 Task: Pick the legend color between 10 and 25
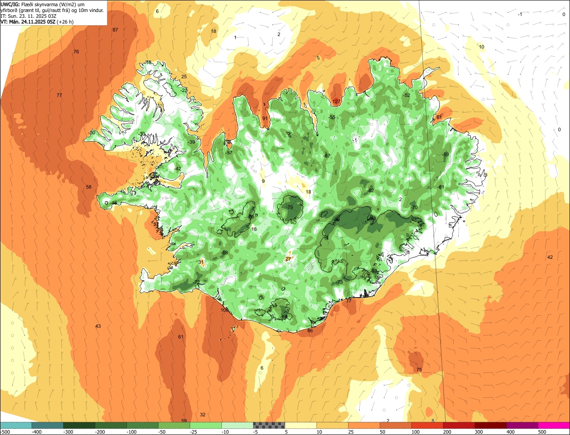coord(332,425)
